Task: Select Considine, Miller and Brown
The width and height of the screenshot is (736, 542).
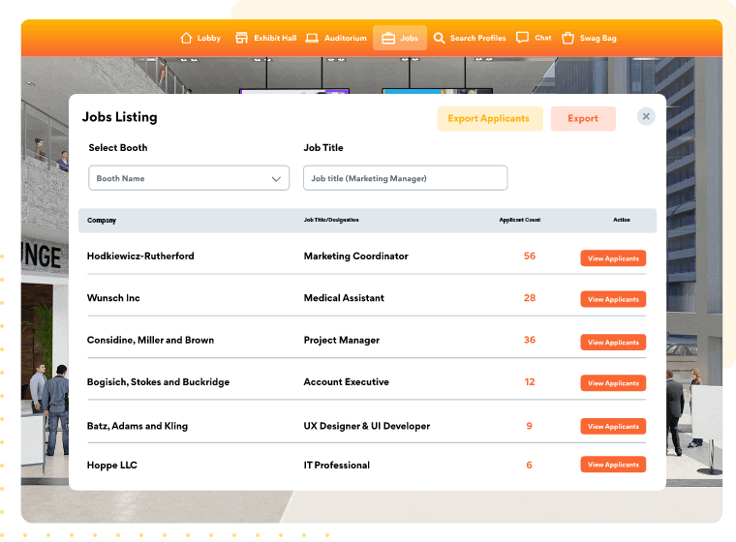Action: click(x=150, y=341)
